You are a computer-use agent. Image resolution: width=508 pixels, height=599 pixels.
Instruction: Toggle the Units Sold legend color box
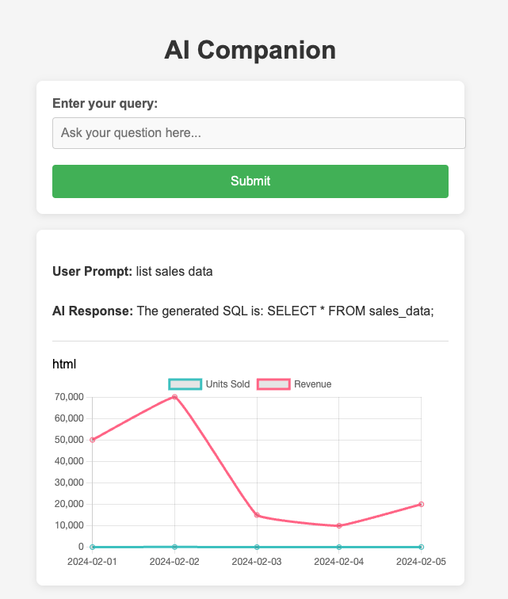[x=185, y=384]
